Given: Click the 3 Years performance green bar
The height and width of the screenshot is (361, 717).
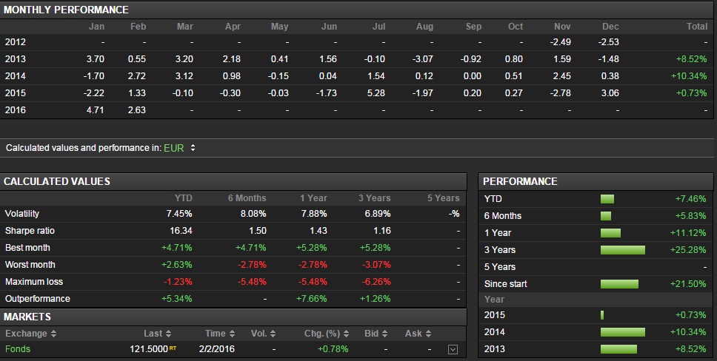Looking at the screenshot, I should [x=622, y=250].
